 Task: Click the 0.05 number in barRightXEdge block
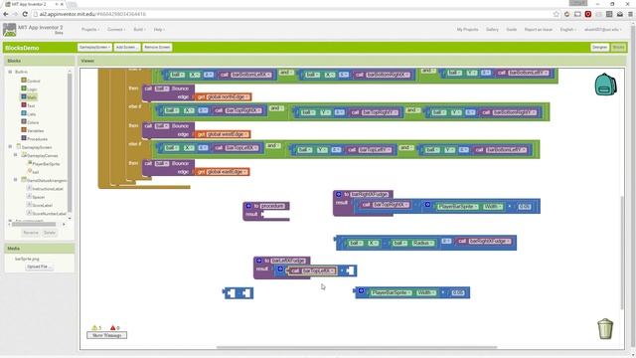(x=524, y=207)
